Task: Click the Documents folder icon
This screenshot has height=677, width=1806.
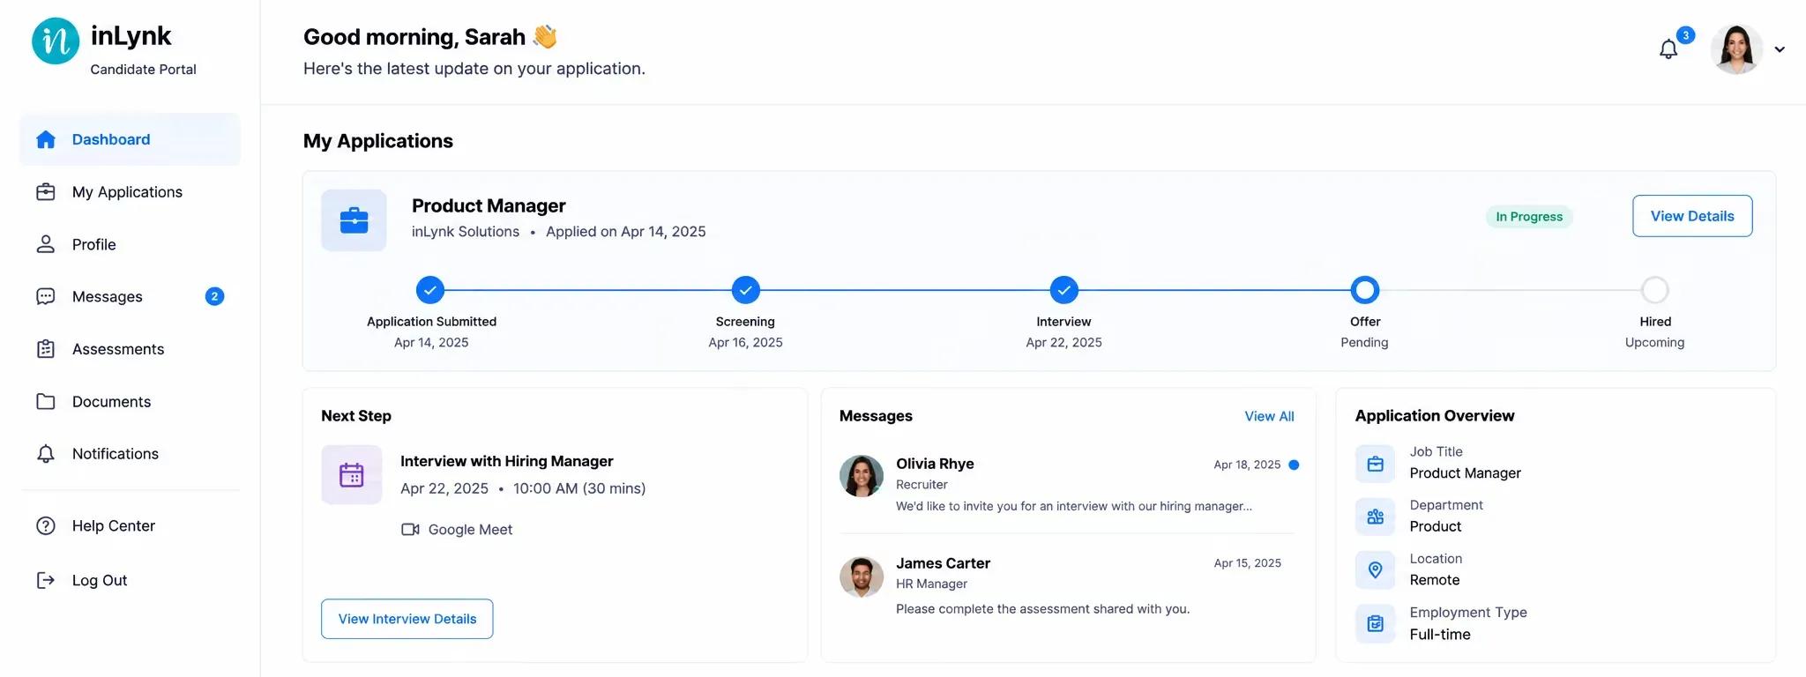Action: pyautogui.click(x=46, y=401)
